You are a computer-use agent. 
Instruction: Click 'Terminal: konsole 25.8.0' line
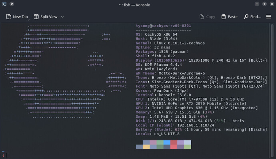pos(163,95)
